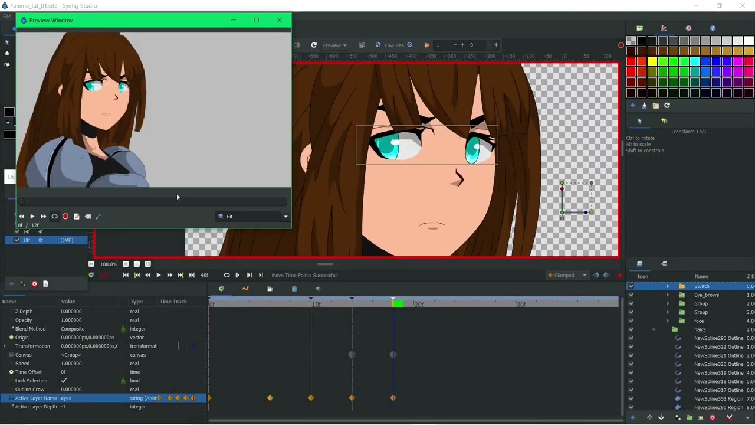The image size is (755, 425).
Task: Toggle the Lock Selection checkmark
Action: (x=64, y=381)
